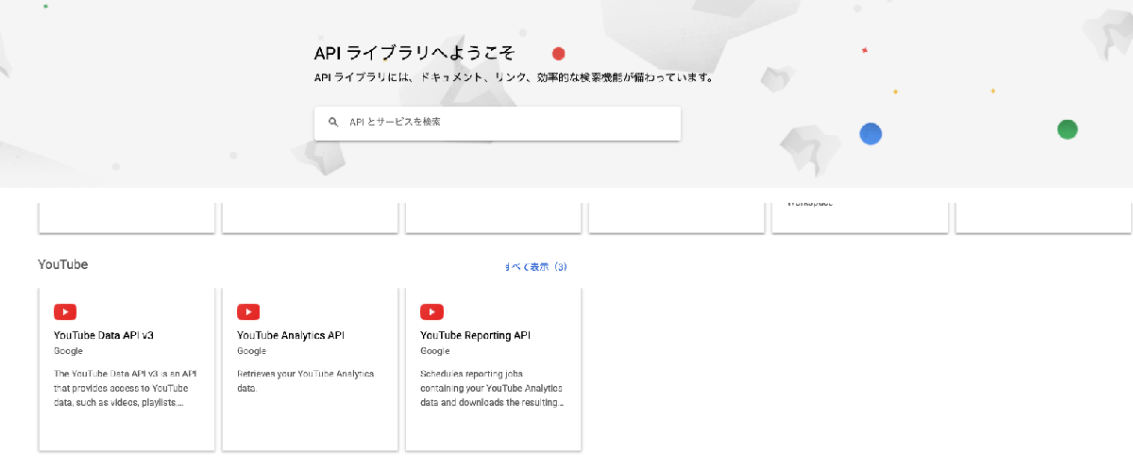Click the red circle in the banner

tap(558, 54)
